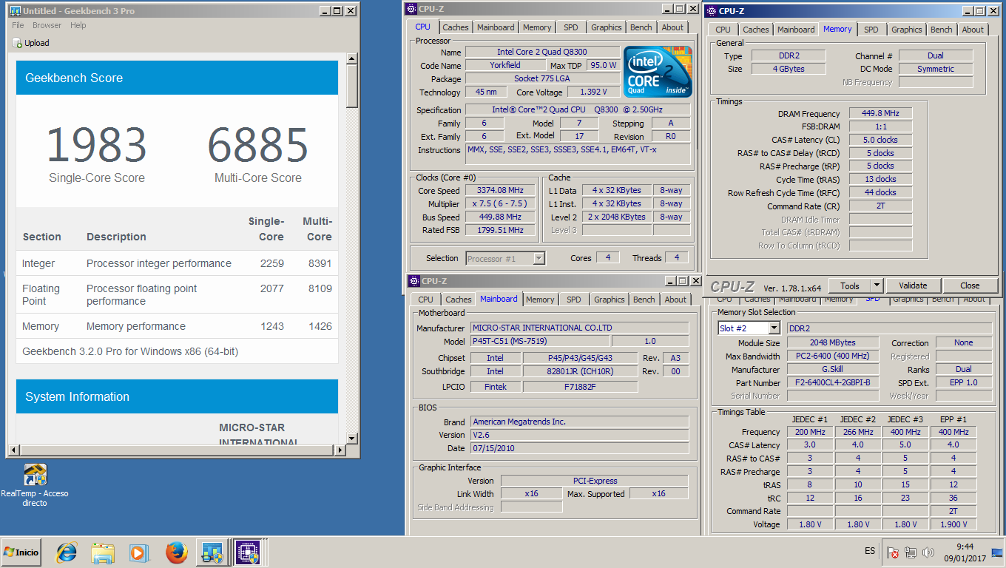
Task: Open Internet Explorer from the taskbar
Action: coord(67,552)
